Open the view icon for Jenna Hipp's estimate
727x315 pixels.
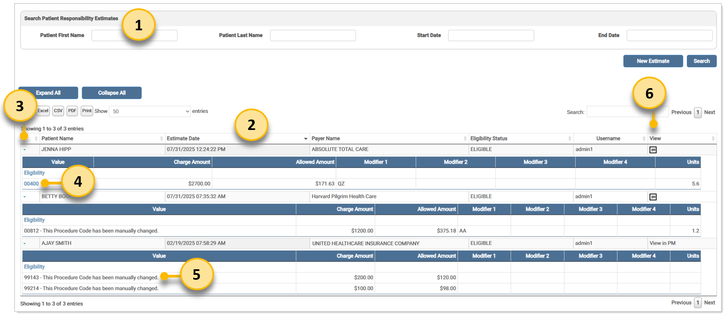point(653,150)
